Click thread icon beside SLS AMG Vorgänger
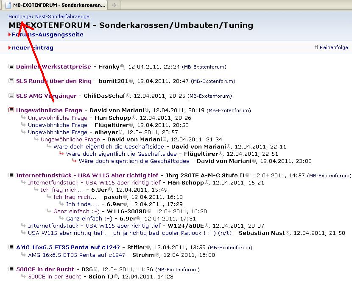Viewport: 352px width, 281px height. point(11,96)
